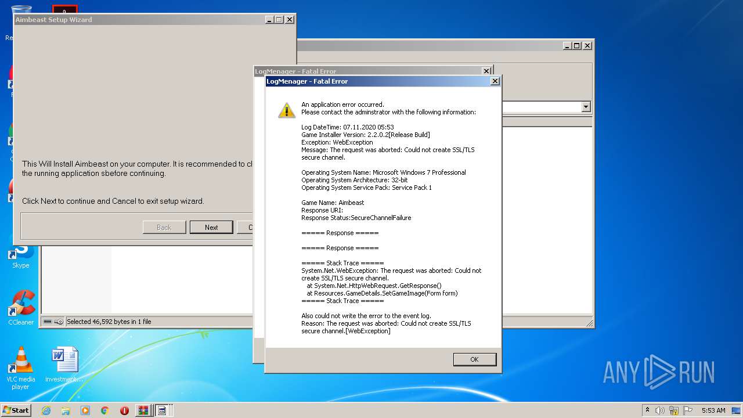Click the 'Selected 46,592 bytes in 1 file' status text
The height and width of the screenshot is (418, 743).
(x=109, y=321)
